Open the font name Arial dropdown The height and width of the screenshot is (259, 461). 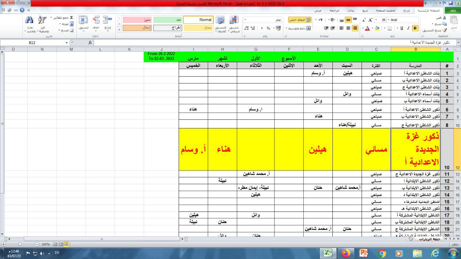pyautogui.click(x=389, y=20)
